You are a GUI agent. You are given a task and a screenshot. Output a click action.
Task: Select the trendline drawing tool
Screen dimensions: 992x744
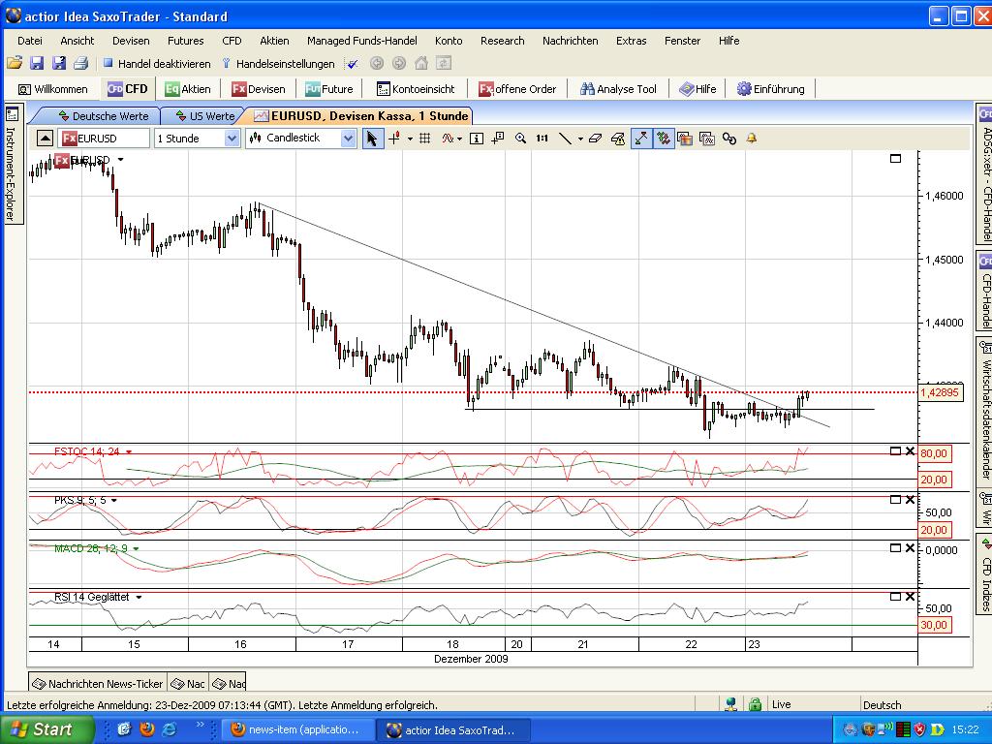click(567, 139)
